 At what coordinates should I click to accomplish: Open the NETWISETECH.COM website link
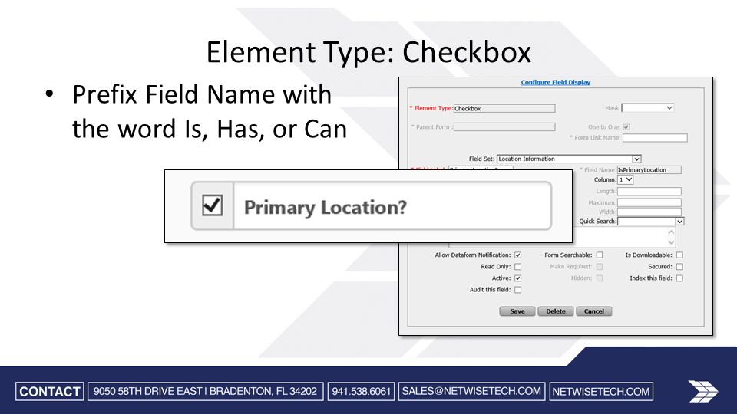(x=601, y=392)
